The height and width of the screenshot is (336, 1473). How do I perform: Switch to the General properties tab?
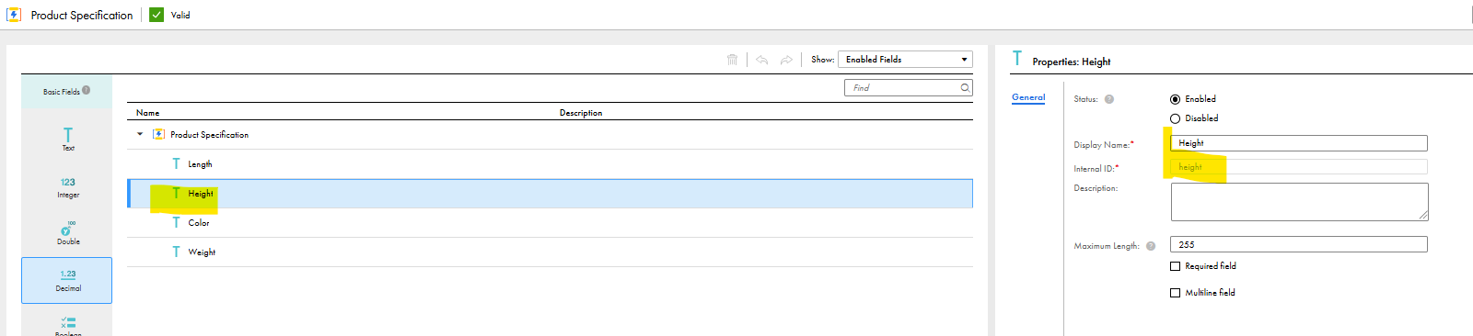coord(1028,97)
